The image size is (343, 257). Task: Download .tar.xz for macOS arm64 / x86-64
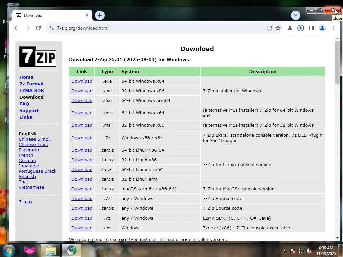pyautogui.click(x=82, y=189)
